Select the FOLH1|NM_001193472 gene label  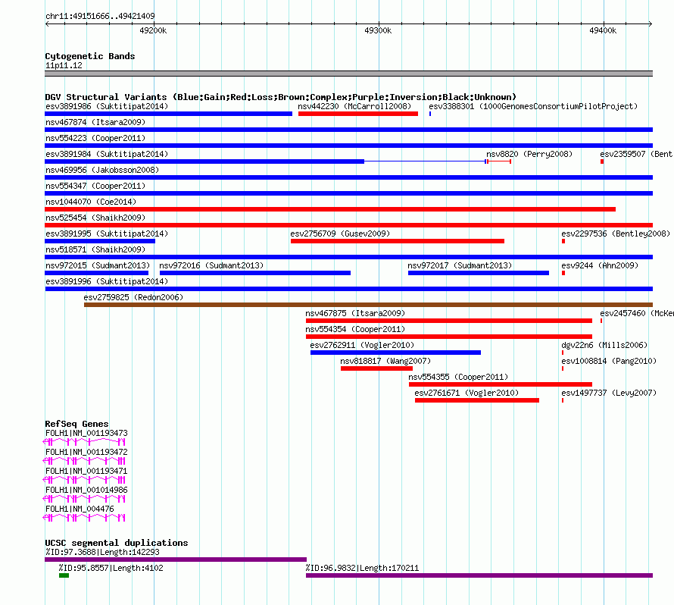86,453
